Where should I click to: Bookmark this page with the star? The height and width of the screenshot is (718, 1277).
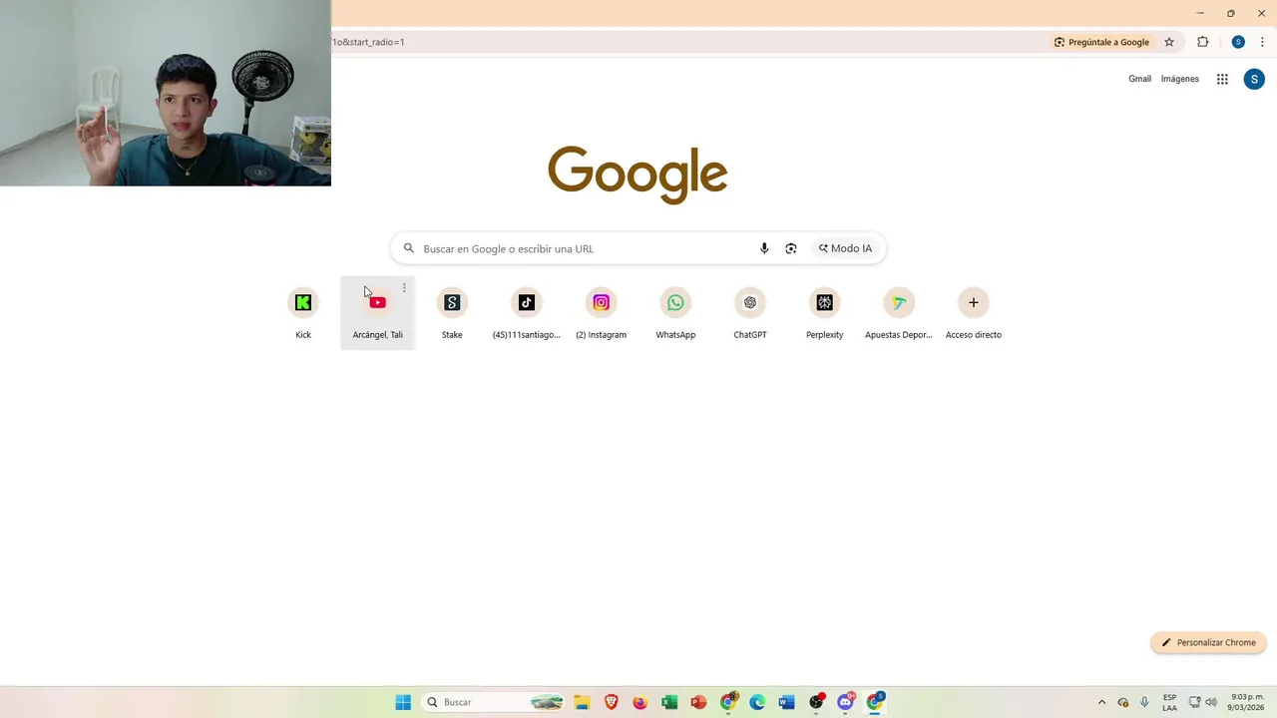click(x=1169, y=42)
